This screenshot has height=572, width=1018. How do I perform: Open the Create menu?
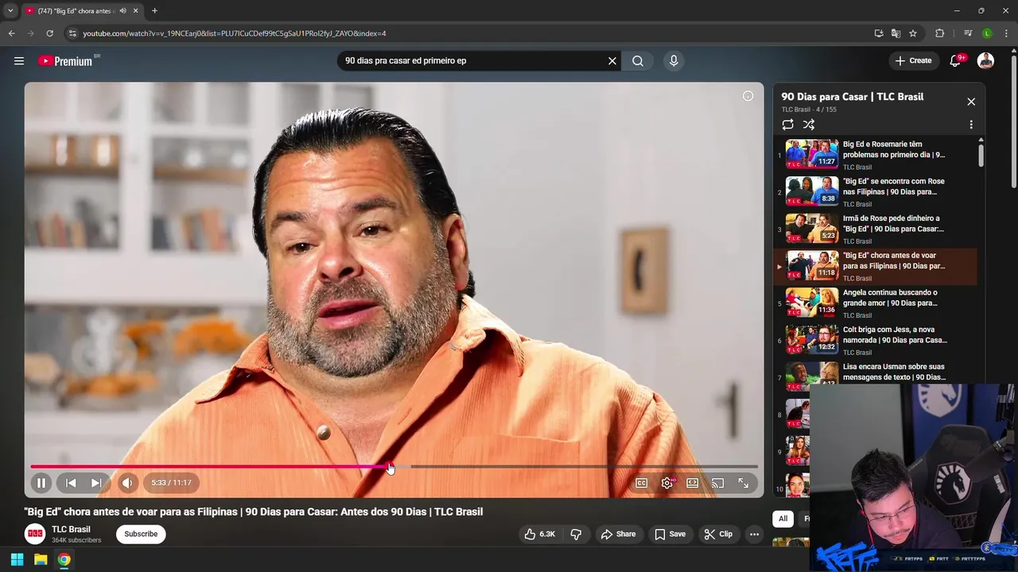(913, 60)
